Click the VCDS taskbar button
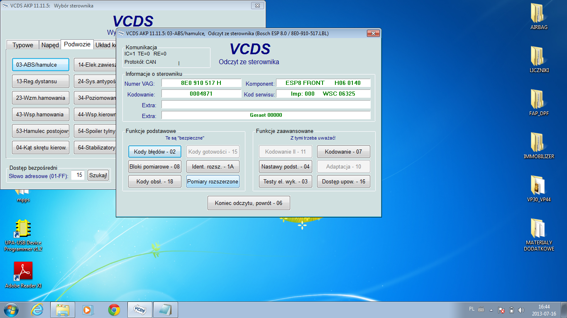The image size is (567, 318). pyautogui.click(x=140, y=309)
